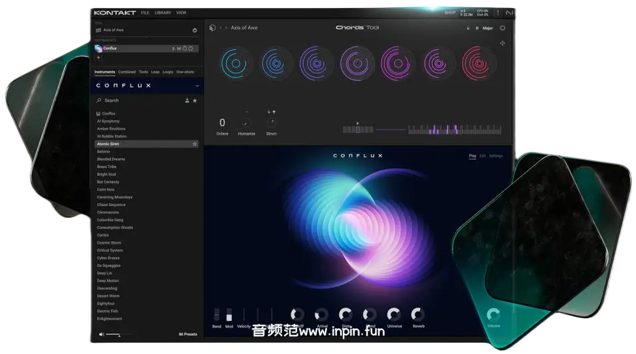Image resolution: width=636 pixels, height=354 pixels.
Task: Switch to the One-shots tab
Action: [x=185, y=72]
